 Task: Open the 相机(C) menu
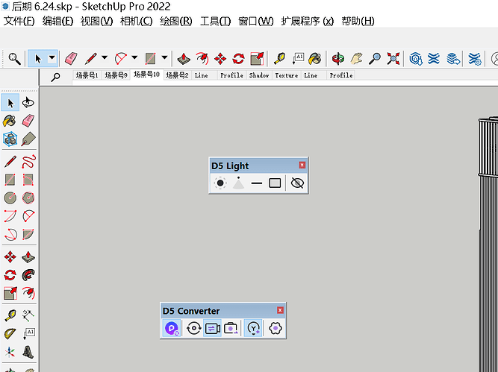coord(136,21)
